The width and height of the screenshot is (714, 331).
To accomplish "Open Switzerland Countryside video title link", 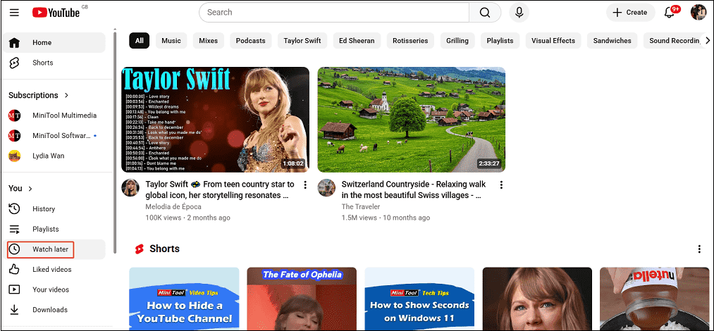I will tap(414, 189).
